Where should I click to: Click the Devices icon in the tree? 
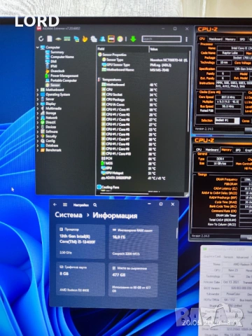coord(43,127)
